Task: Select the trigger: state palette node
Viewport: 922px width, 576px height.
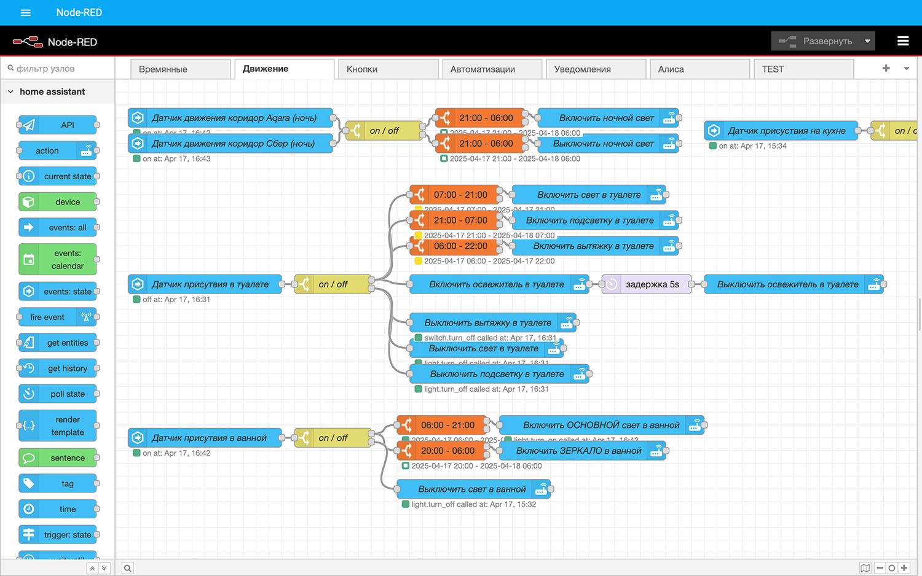Action: click(58, 535)
